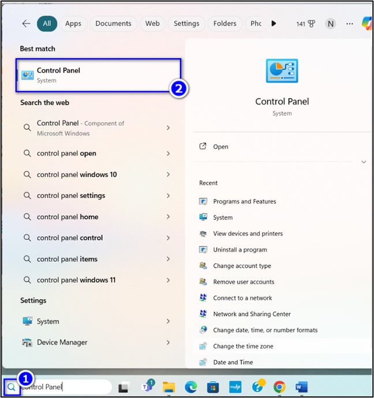
Task: Open Microsoft Store from the taskbar
Action: (213, 388)
